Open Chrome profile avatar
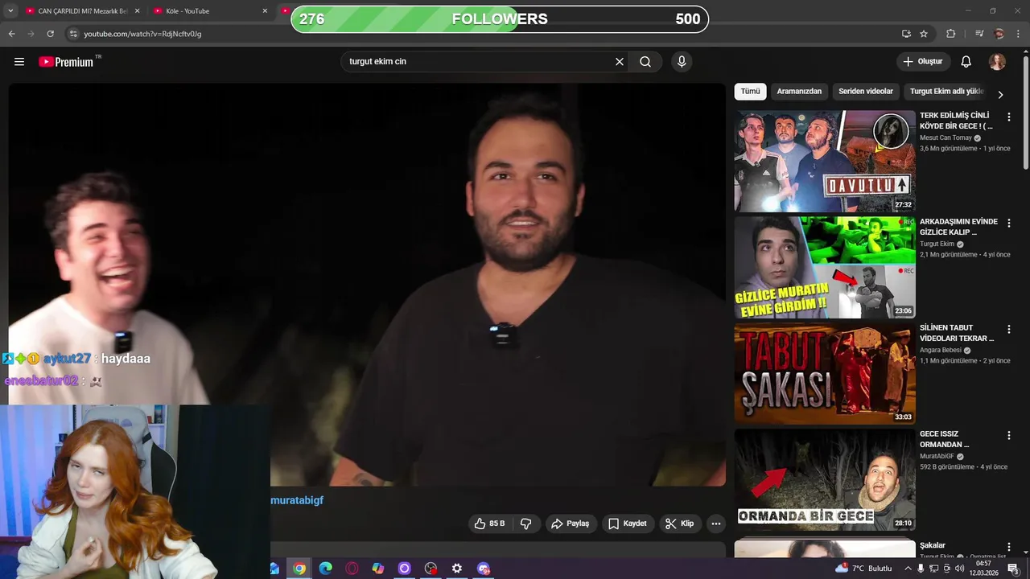The width and height of the screenshot is (1030, 579). [999, 34]
